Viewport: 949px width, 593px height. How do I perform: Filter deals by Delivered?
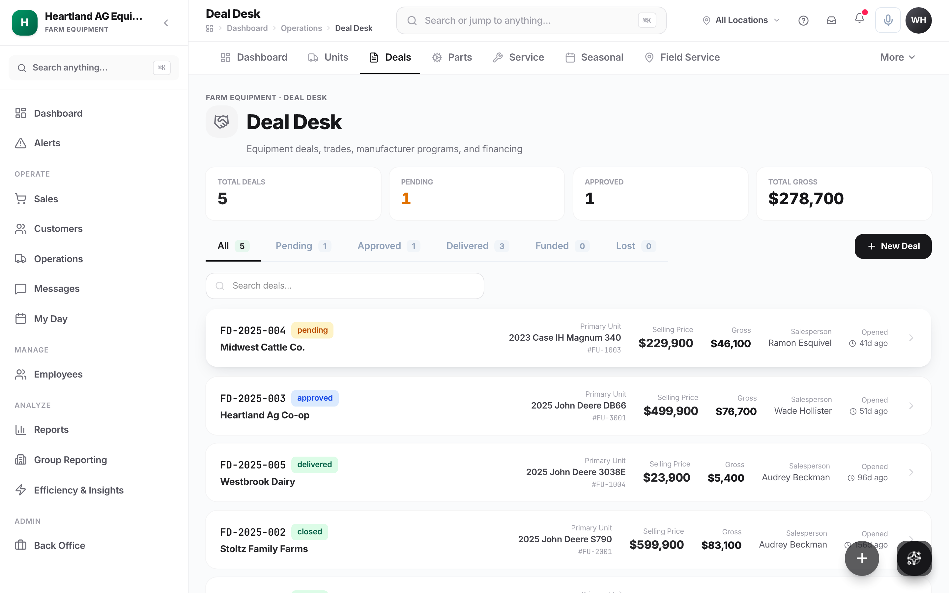tap(477, 246)
